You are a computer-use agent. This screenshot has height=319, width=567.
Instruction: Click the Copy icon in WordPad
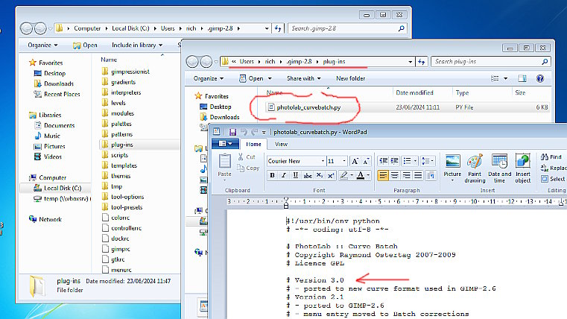241,168
